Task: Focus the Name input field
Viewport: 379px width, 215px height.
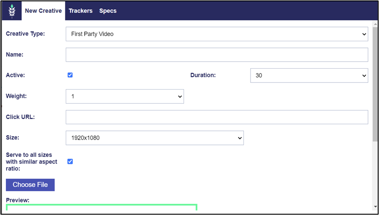Action: [217, 55]
